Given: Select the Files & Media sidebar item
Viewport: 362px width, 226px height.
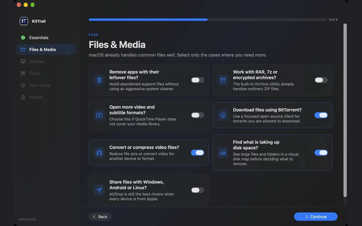Looking at the screenshot, I should [x=46, y=49].
